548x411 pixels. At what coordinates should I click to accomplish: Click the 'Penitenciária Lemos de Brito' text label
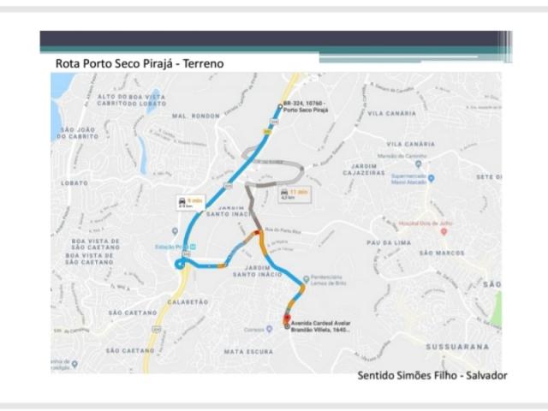[328, 280]
